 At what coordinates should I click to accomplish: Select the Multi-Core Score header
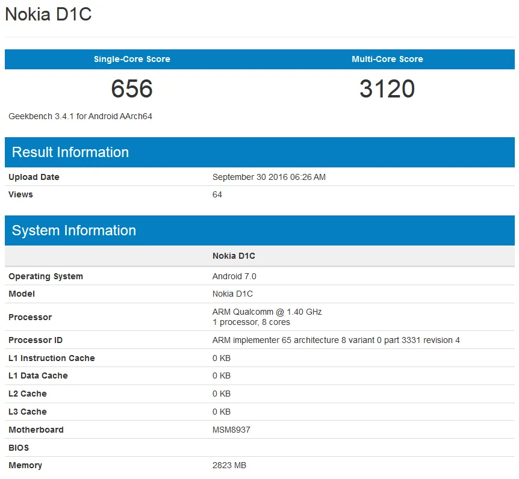pos(387,59)
